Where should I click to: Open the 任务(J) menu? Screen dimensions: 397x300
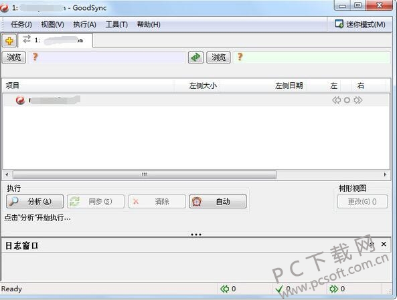tap(21, 25)
